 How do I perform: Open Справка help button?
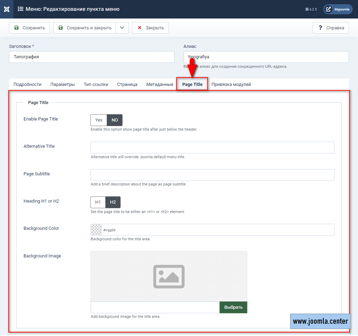pos(331,28)
